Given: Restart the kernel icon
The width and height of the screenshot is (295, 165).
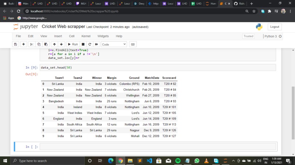Looking at the screenshot, I should 90,44.
